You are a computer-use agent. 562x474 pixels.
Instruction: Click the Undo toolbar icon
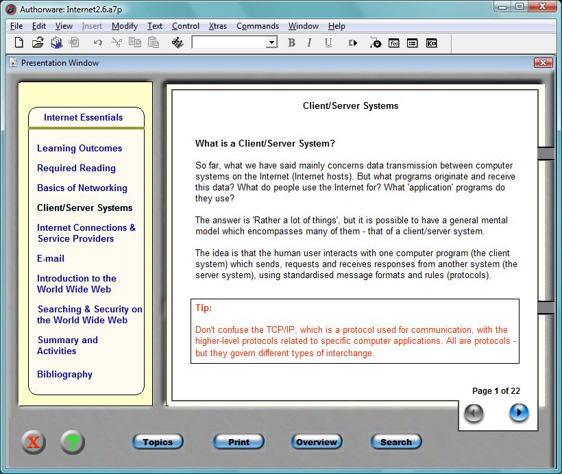pyautogui.click(x=97, y=43)
